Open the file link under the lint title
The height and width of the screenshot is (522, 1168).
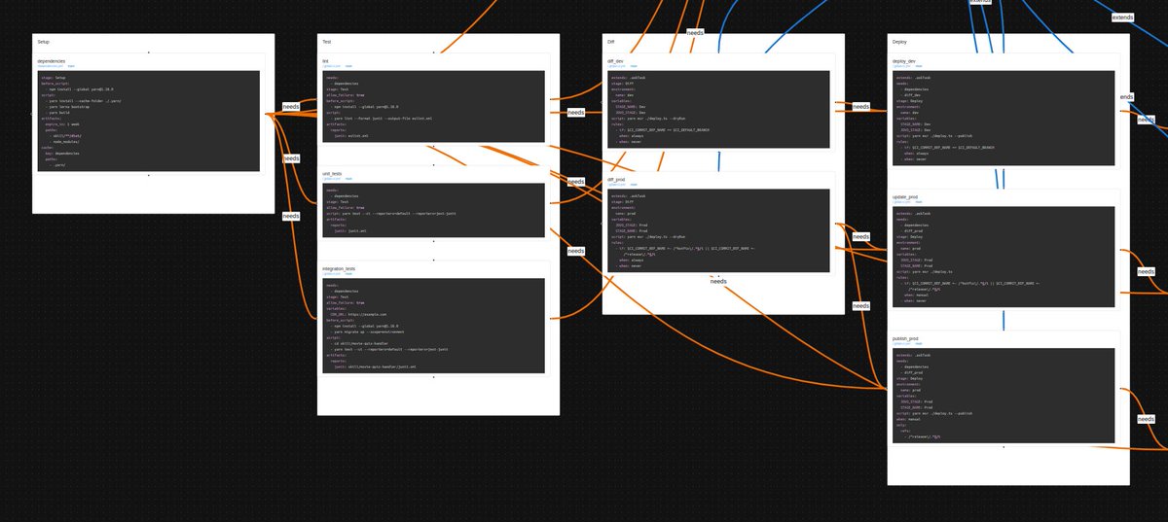tap(332, 66)
